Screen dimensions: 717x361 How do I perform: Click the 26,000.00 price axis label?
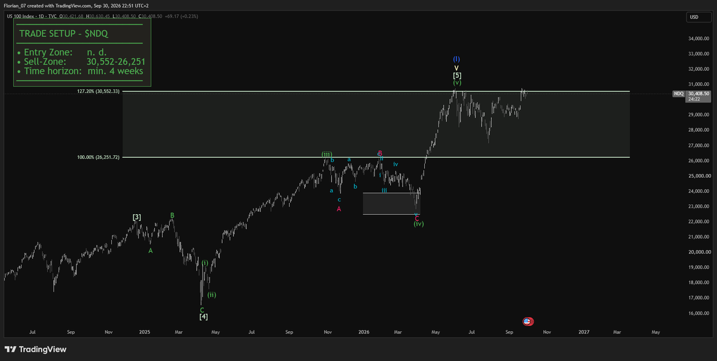tap(698, 161)
